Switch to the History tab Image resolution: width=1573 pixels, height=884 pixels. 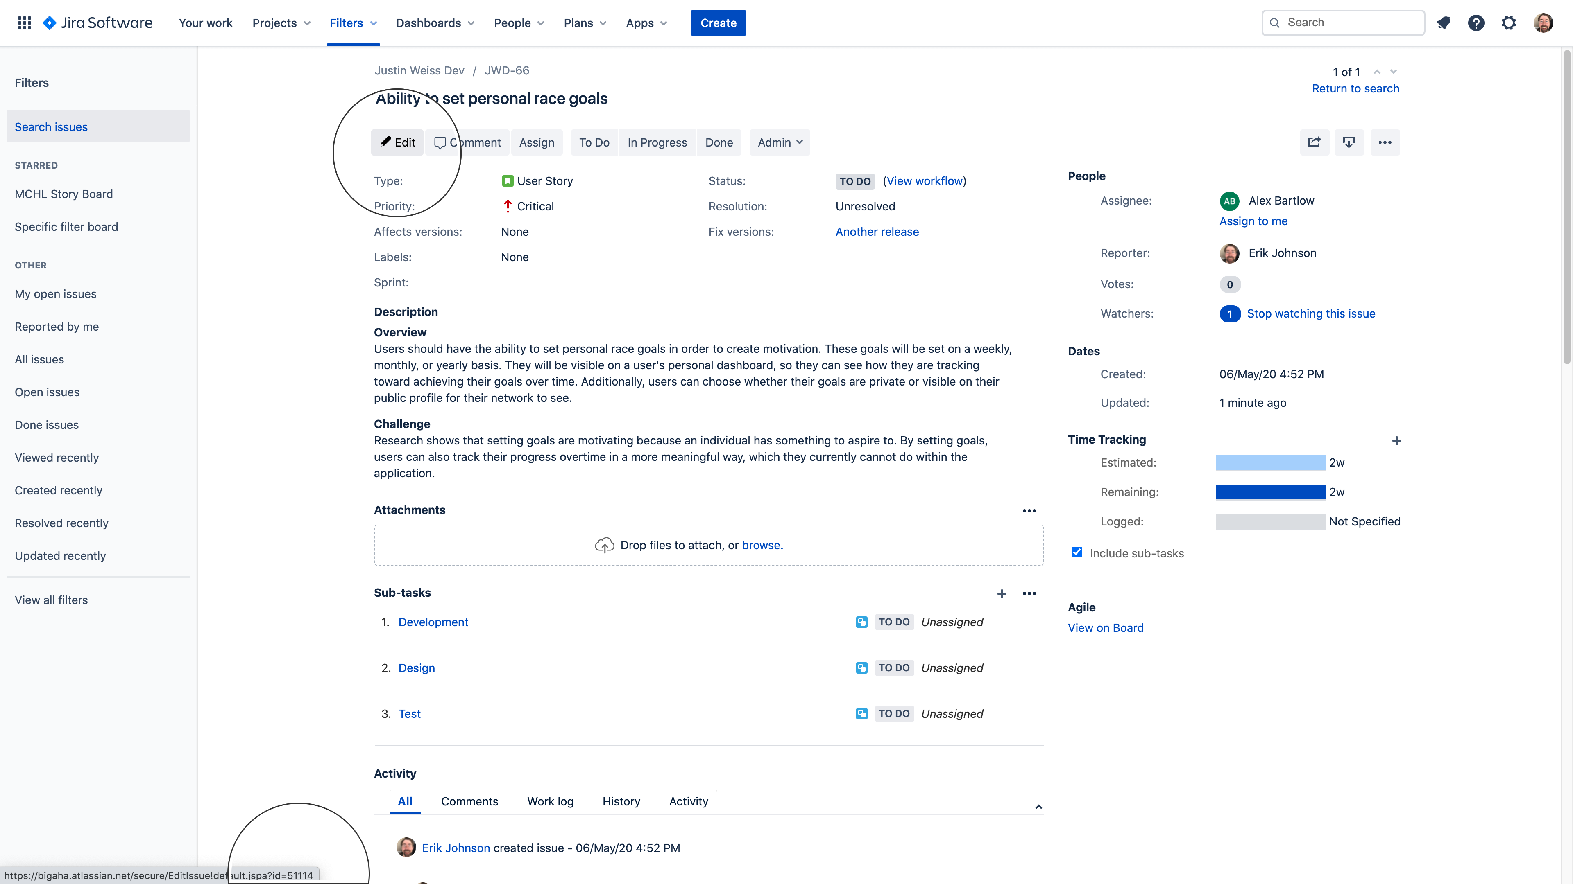point(621,801)
